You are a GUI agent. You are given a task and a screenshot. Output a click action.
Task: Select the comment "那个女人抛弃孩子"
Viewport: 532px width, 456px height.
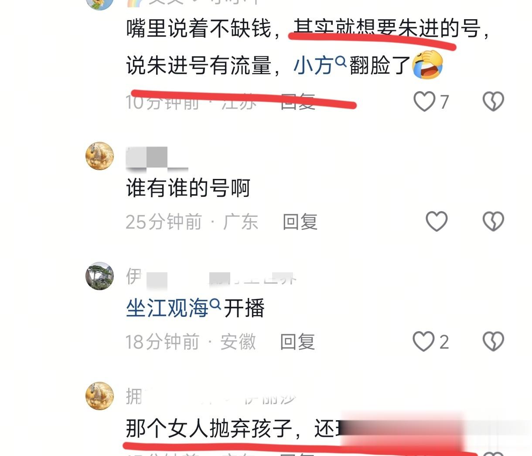pos(209,429)
